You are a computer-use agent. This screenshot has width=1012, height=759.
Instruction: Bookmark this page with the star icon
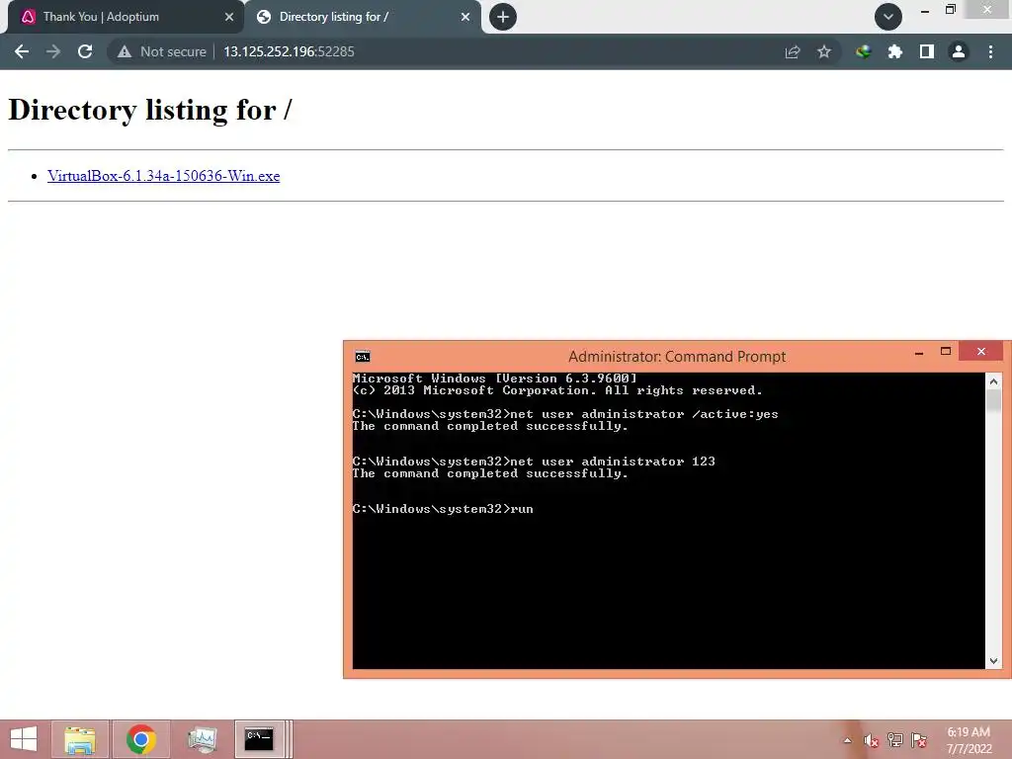[x=824, y=51]
